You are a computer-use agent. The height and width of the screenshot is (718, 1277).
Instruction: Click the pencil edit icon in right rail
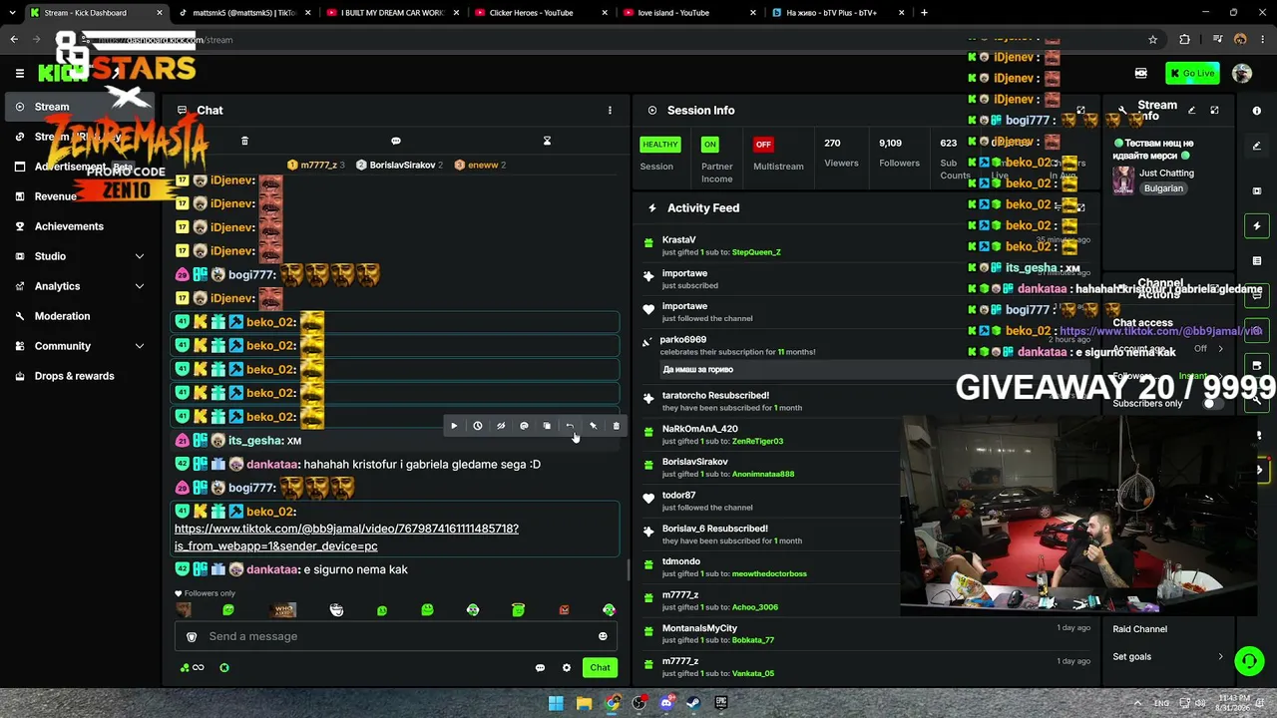1257,146
